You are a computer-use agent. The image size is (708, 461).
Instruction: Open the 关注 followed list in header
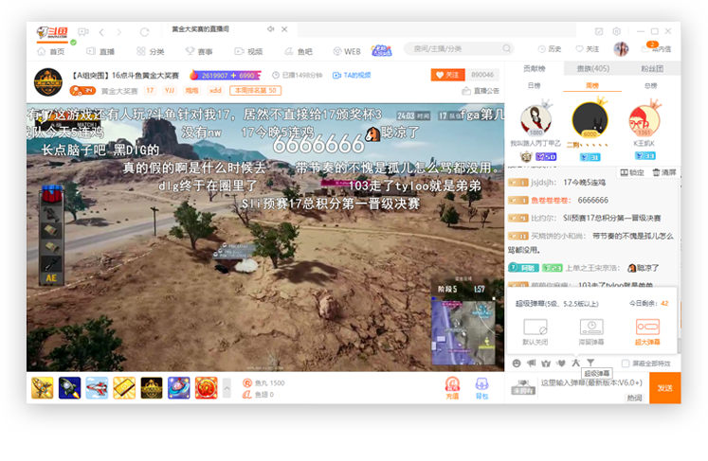coord(587,48)
